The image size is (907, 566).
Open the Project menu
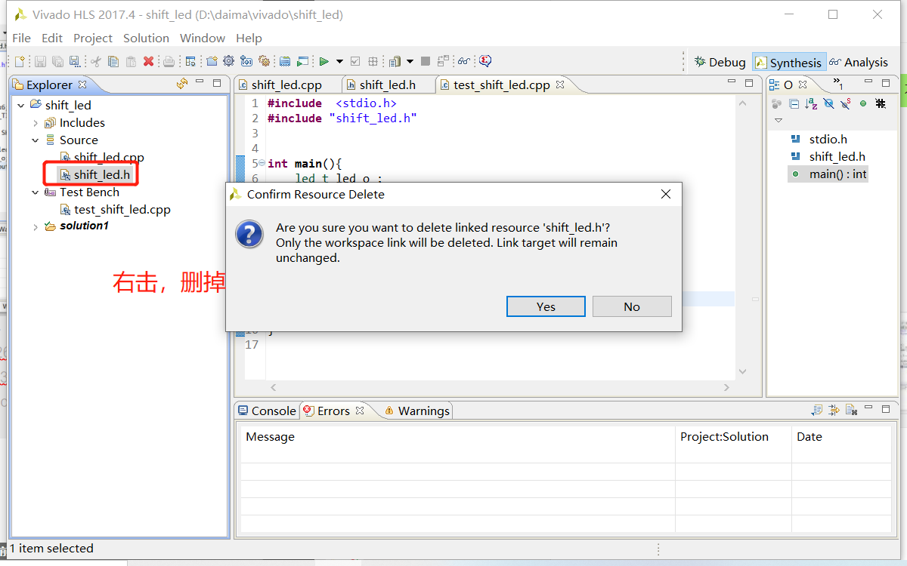(93, 38)
